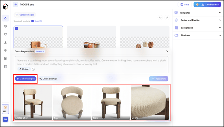The image size is (224, 127).
Task: Open the layers stack sidebar icon
Action: point(5,50)
